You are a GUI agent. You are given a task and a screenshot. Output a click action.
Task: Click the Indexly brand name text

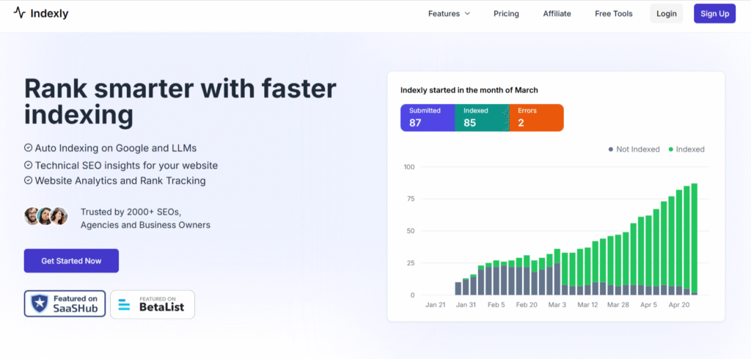[49, 13]
